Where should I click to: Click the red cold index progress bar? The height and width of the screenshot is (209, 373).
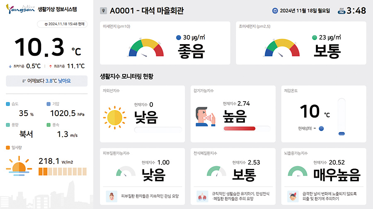pos(240,129)
